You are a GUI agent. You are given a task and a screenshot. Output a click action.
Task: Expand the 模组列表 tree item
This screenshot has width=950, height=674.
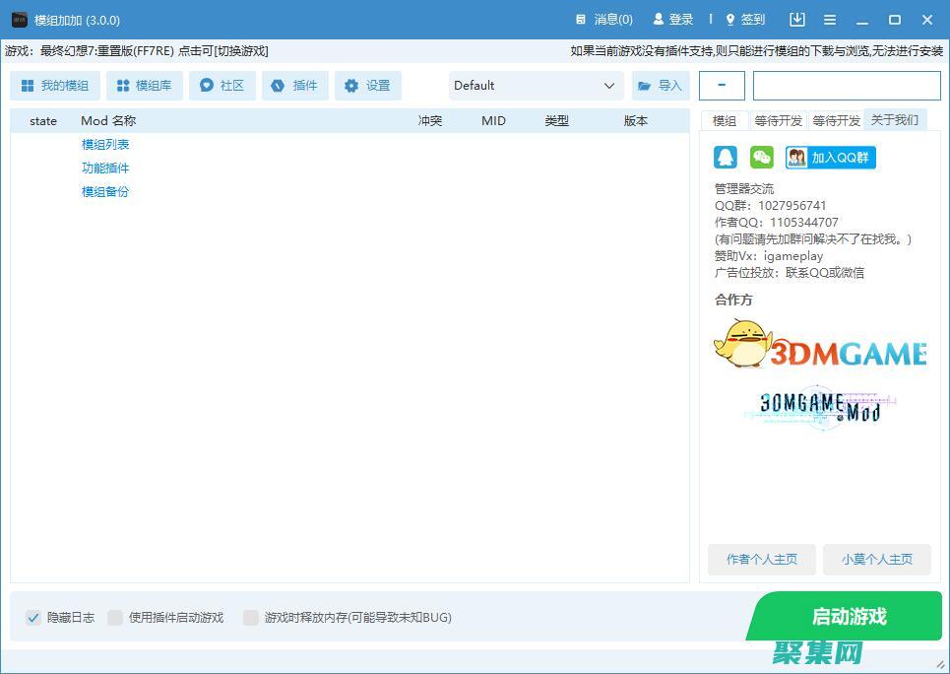pos(105,144)
